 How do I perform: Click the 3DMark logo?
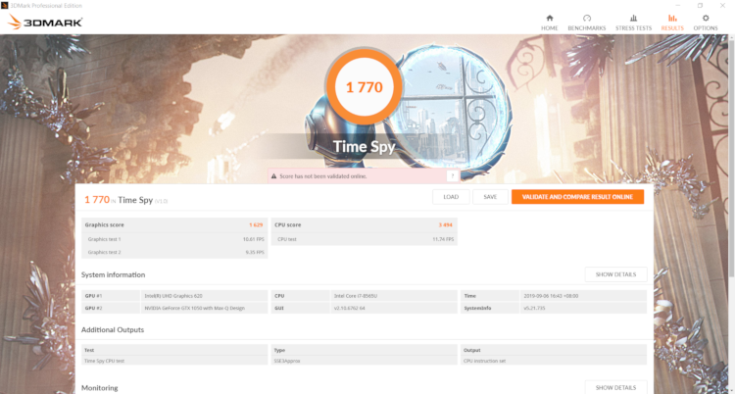click(45, 22)
